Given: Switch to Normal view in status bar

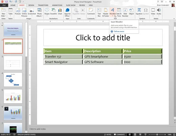Looking at the screenshot, I should (x=130, y=135).
